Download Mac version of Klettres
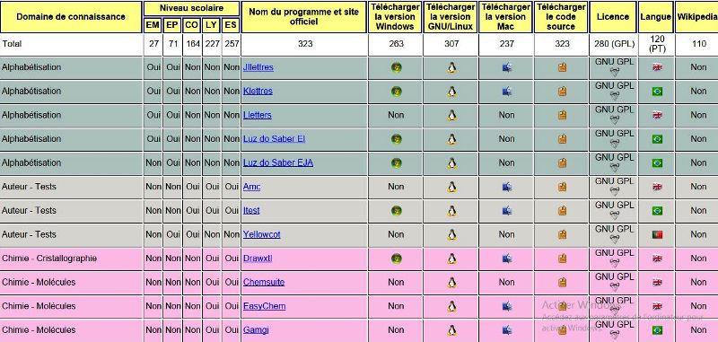Image resolution: width=718 pixels, height=342 pixels. tap(507, 92)
